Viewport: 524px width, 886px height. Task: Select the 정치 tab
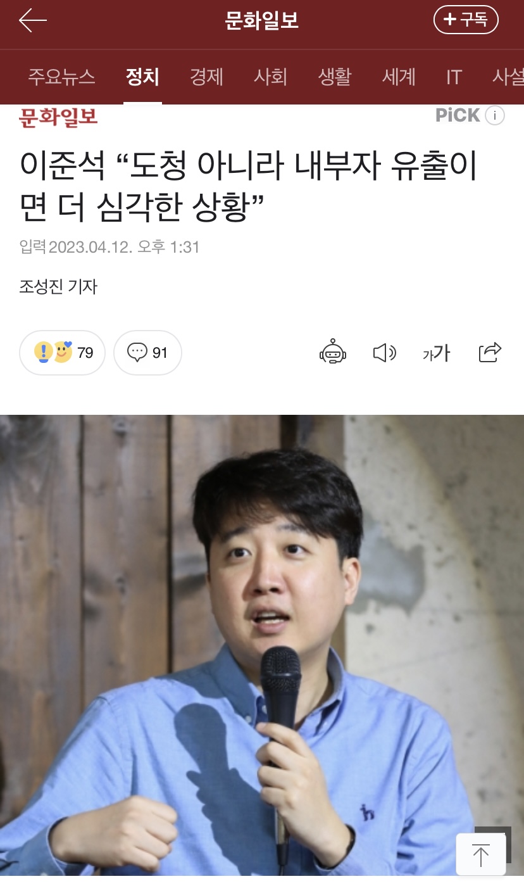[142, 77]
